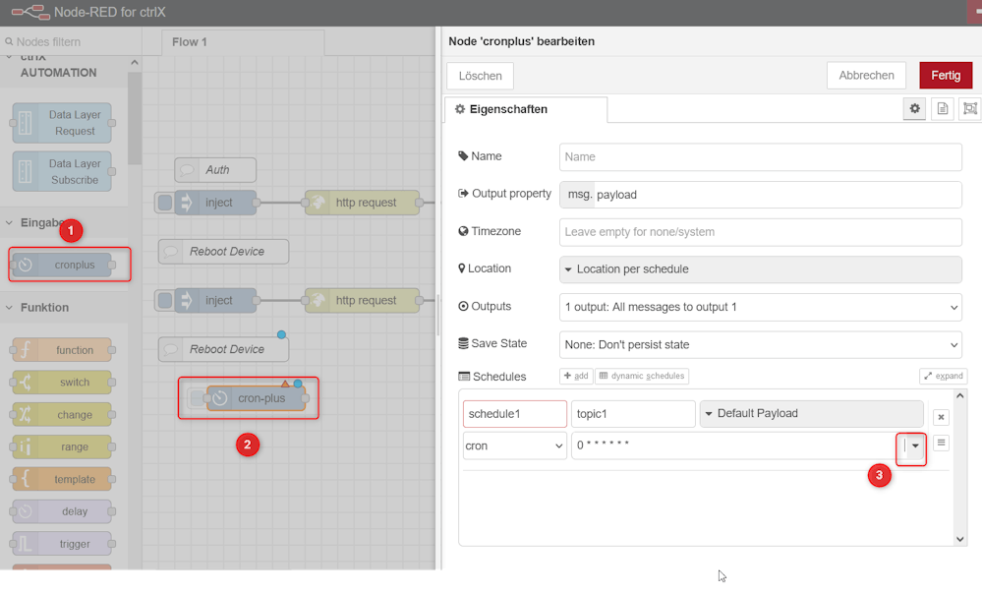Click the dynamic schedules button

click(642, 376)
